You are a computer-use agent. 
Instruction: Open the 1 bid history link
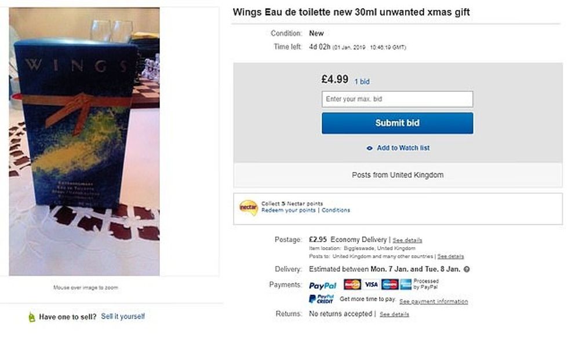coord(362,82)
